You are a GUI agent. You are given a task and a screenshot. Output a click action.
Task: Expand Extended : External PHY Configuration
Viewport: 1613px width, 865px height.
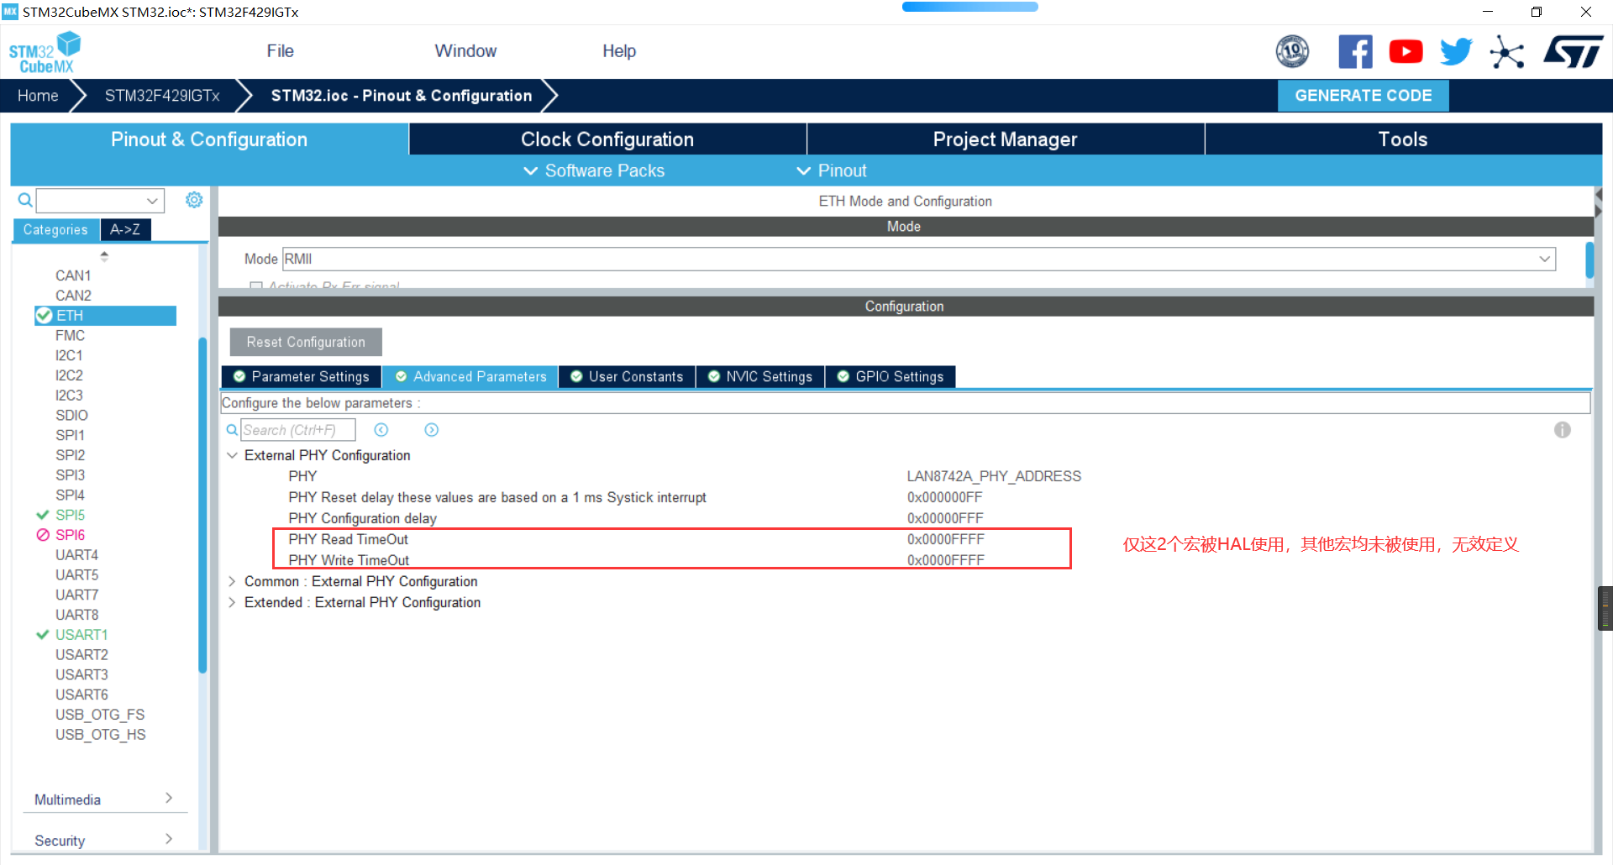coord(232,602)
